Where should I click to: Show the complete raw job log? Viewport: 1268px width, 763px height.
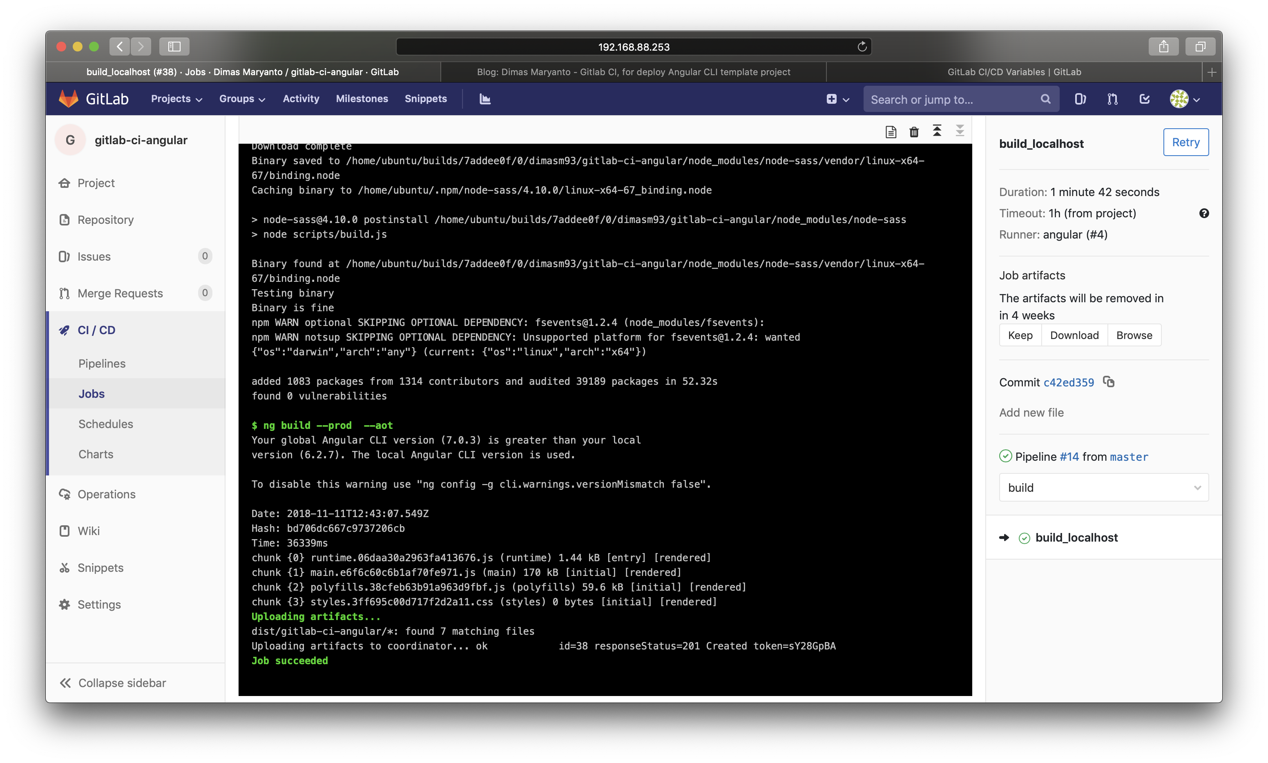(x=891, y=132)
